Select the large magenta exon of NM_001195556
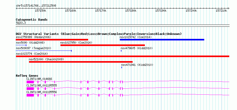Viewport: 237px width, 110px height. coord(30,95)
